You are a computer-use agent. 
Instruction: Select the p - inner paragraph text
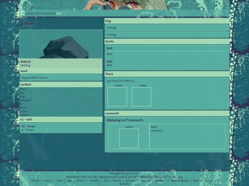tap(28, 130)
